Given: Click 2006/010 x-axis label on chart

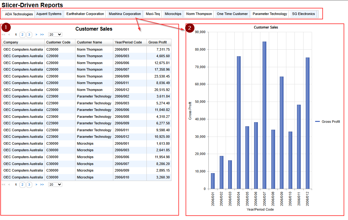Looking at the screenshot, I should pos(290,199).
